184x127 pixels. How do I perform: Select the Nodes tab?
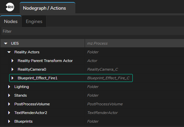click(11, 21)
